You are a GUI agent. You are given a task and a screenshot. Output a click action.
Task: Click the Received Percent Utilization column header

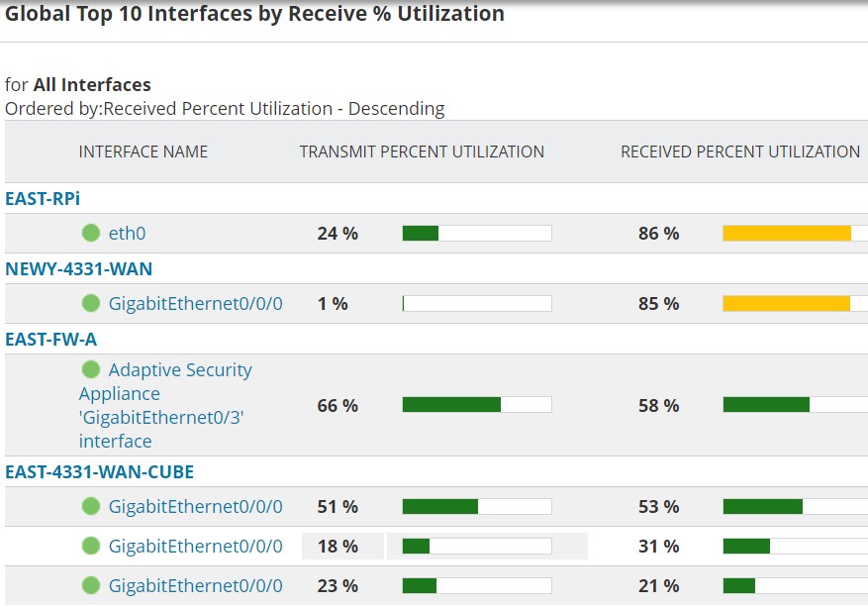739,152
